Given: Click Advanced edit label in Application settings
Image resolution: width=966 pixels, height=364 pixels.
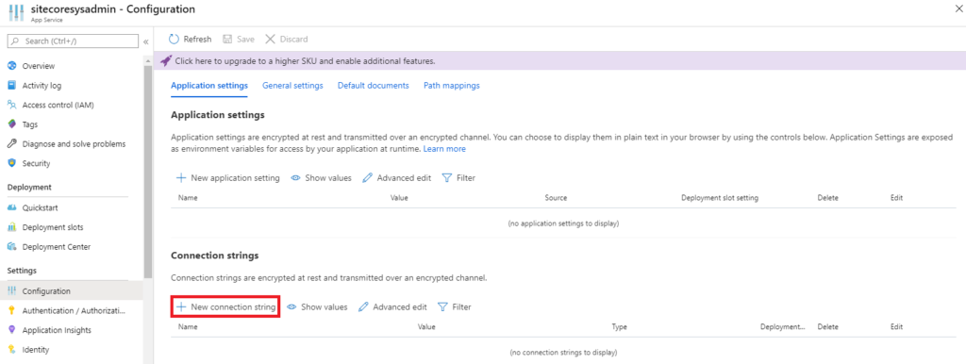Looking at the screenshot, I should tap(404, 178).
